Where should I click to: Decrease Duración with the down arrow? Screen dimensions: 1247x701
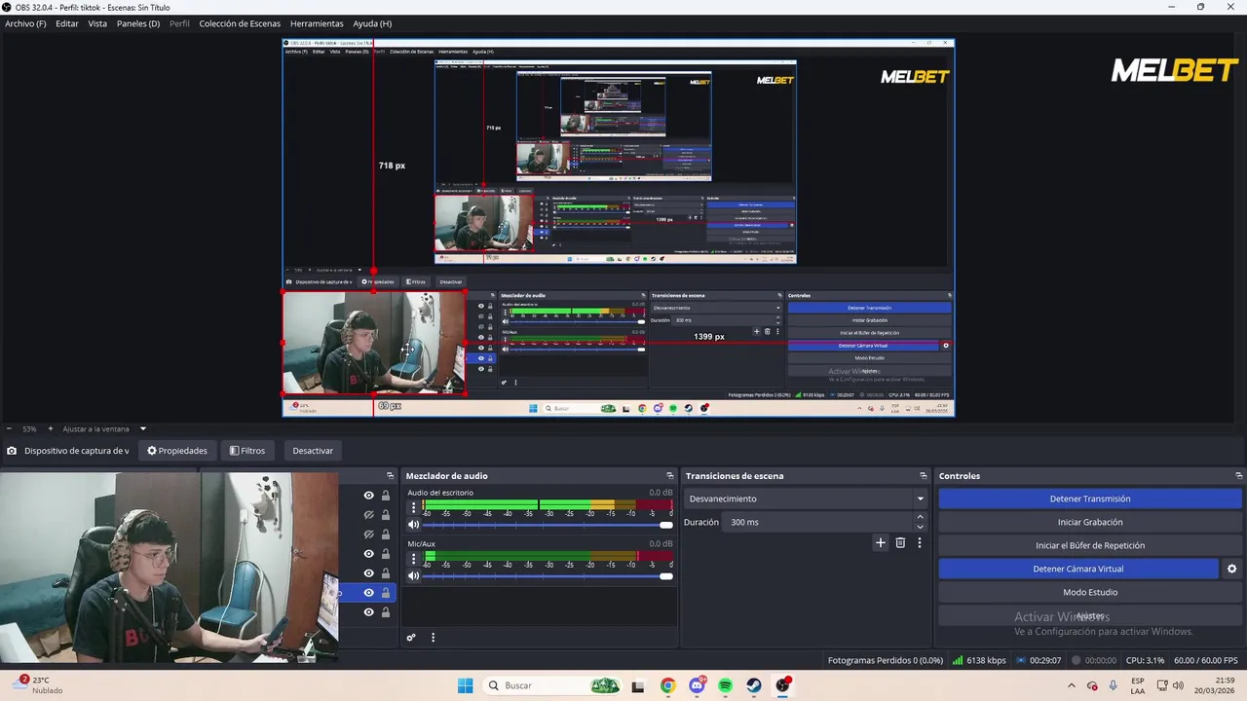(x=920, y=527)
